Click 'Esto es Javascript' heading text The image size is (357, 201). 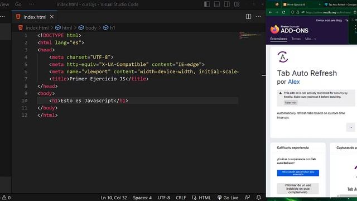[x=87, y=100]
